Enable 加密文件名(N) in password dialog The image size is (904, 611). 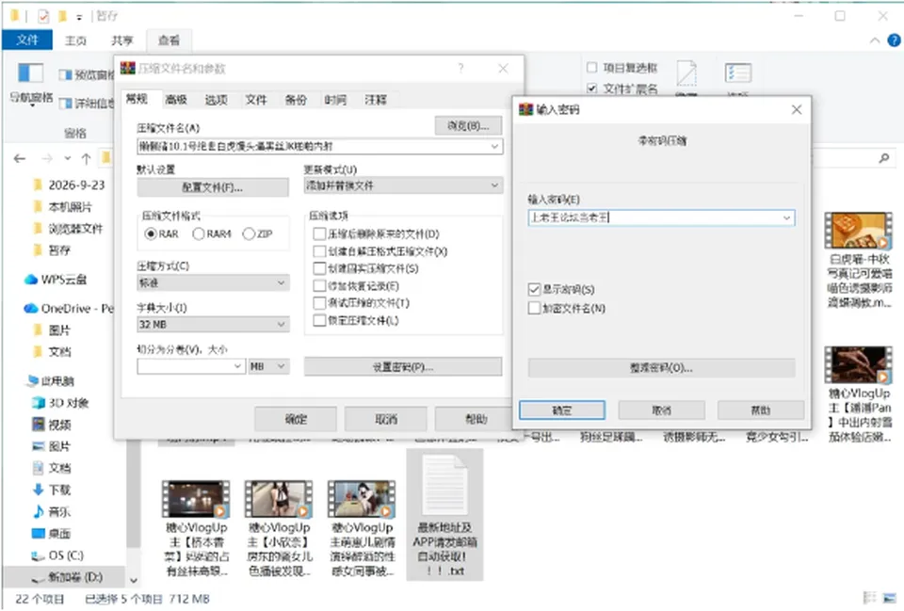coord(534,308)
